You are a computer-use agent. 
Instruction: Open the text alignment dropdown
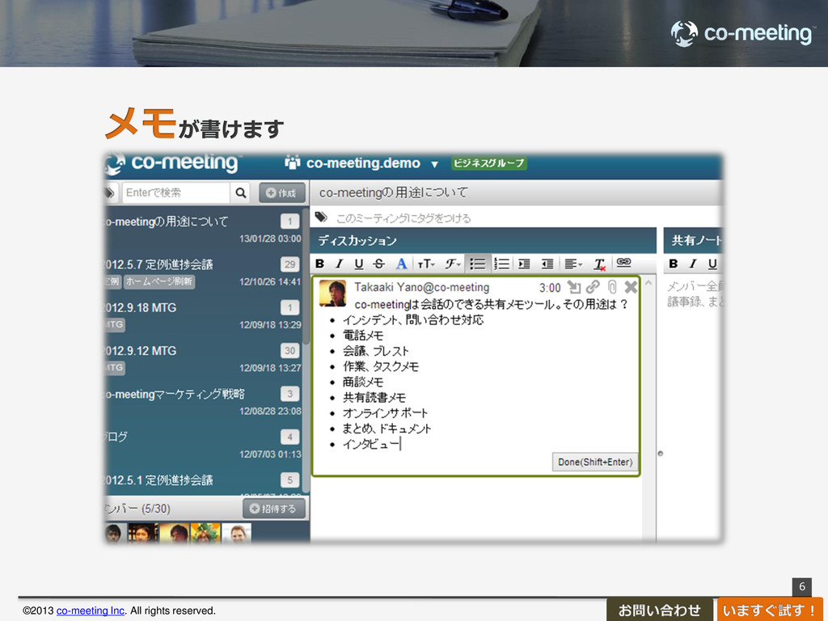click(573, 264)
